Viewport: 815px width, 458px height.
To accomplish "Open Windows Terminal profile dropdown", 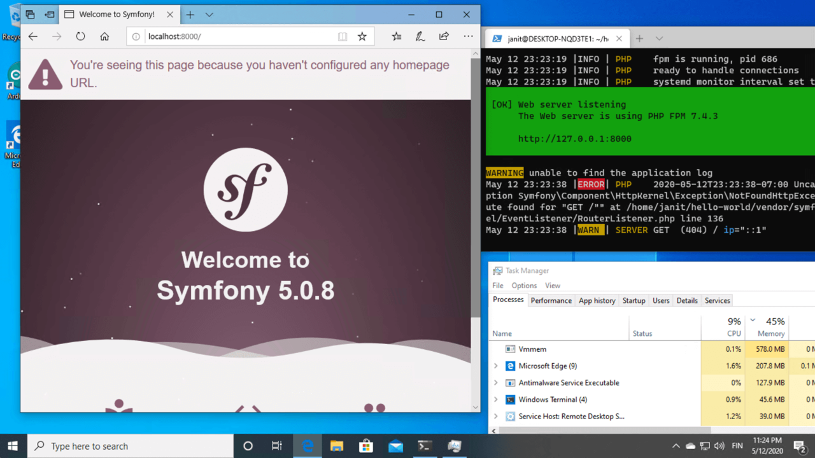I will pos(659,39).
